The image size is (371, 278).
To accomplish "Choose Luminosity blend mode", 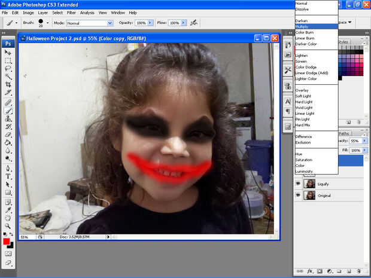I will pyautogui.click(x=317, y=171).
